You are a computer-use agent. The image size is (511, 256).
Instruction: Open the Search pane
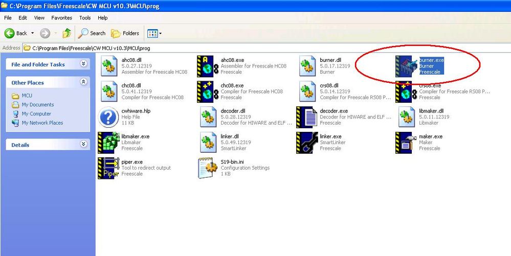click(92, 33)
